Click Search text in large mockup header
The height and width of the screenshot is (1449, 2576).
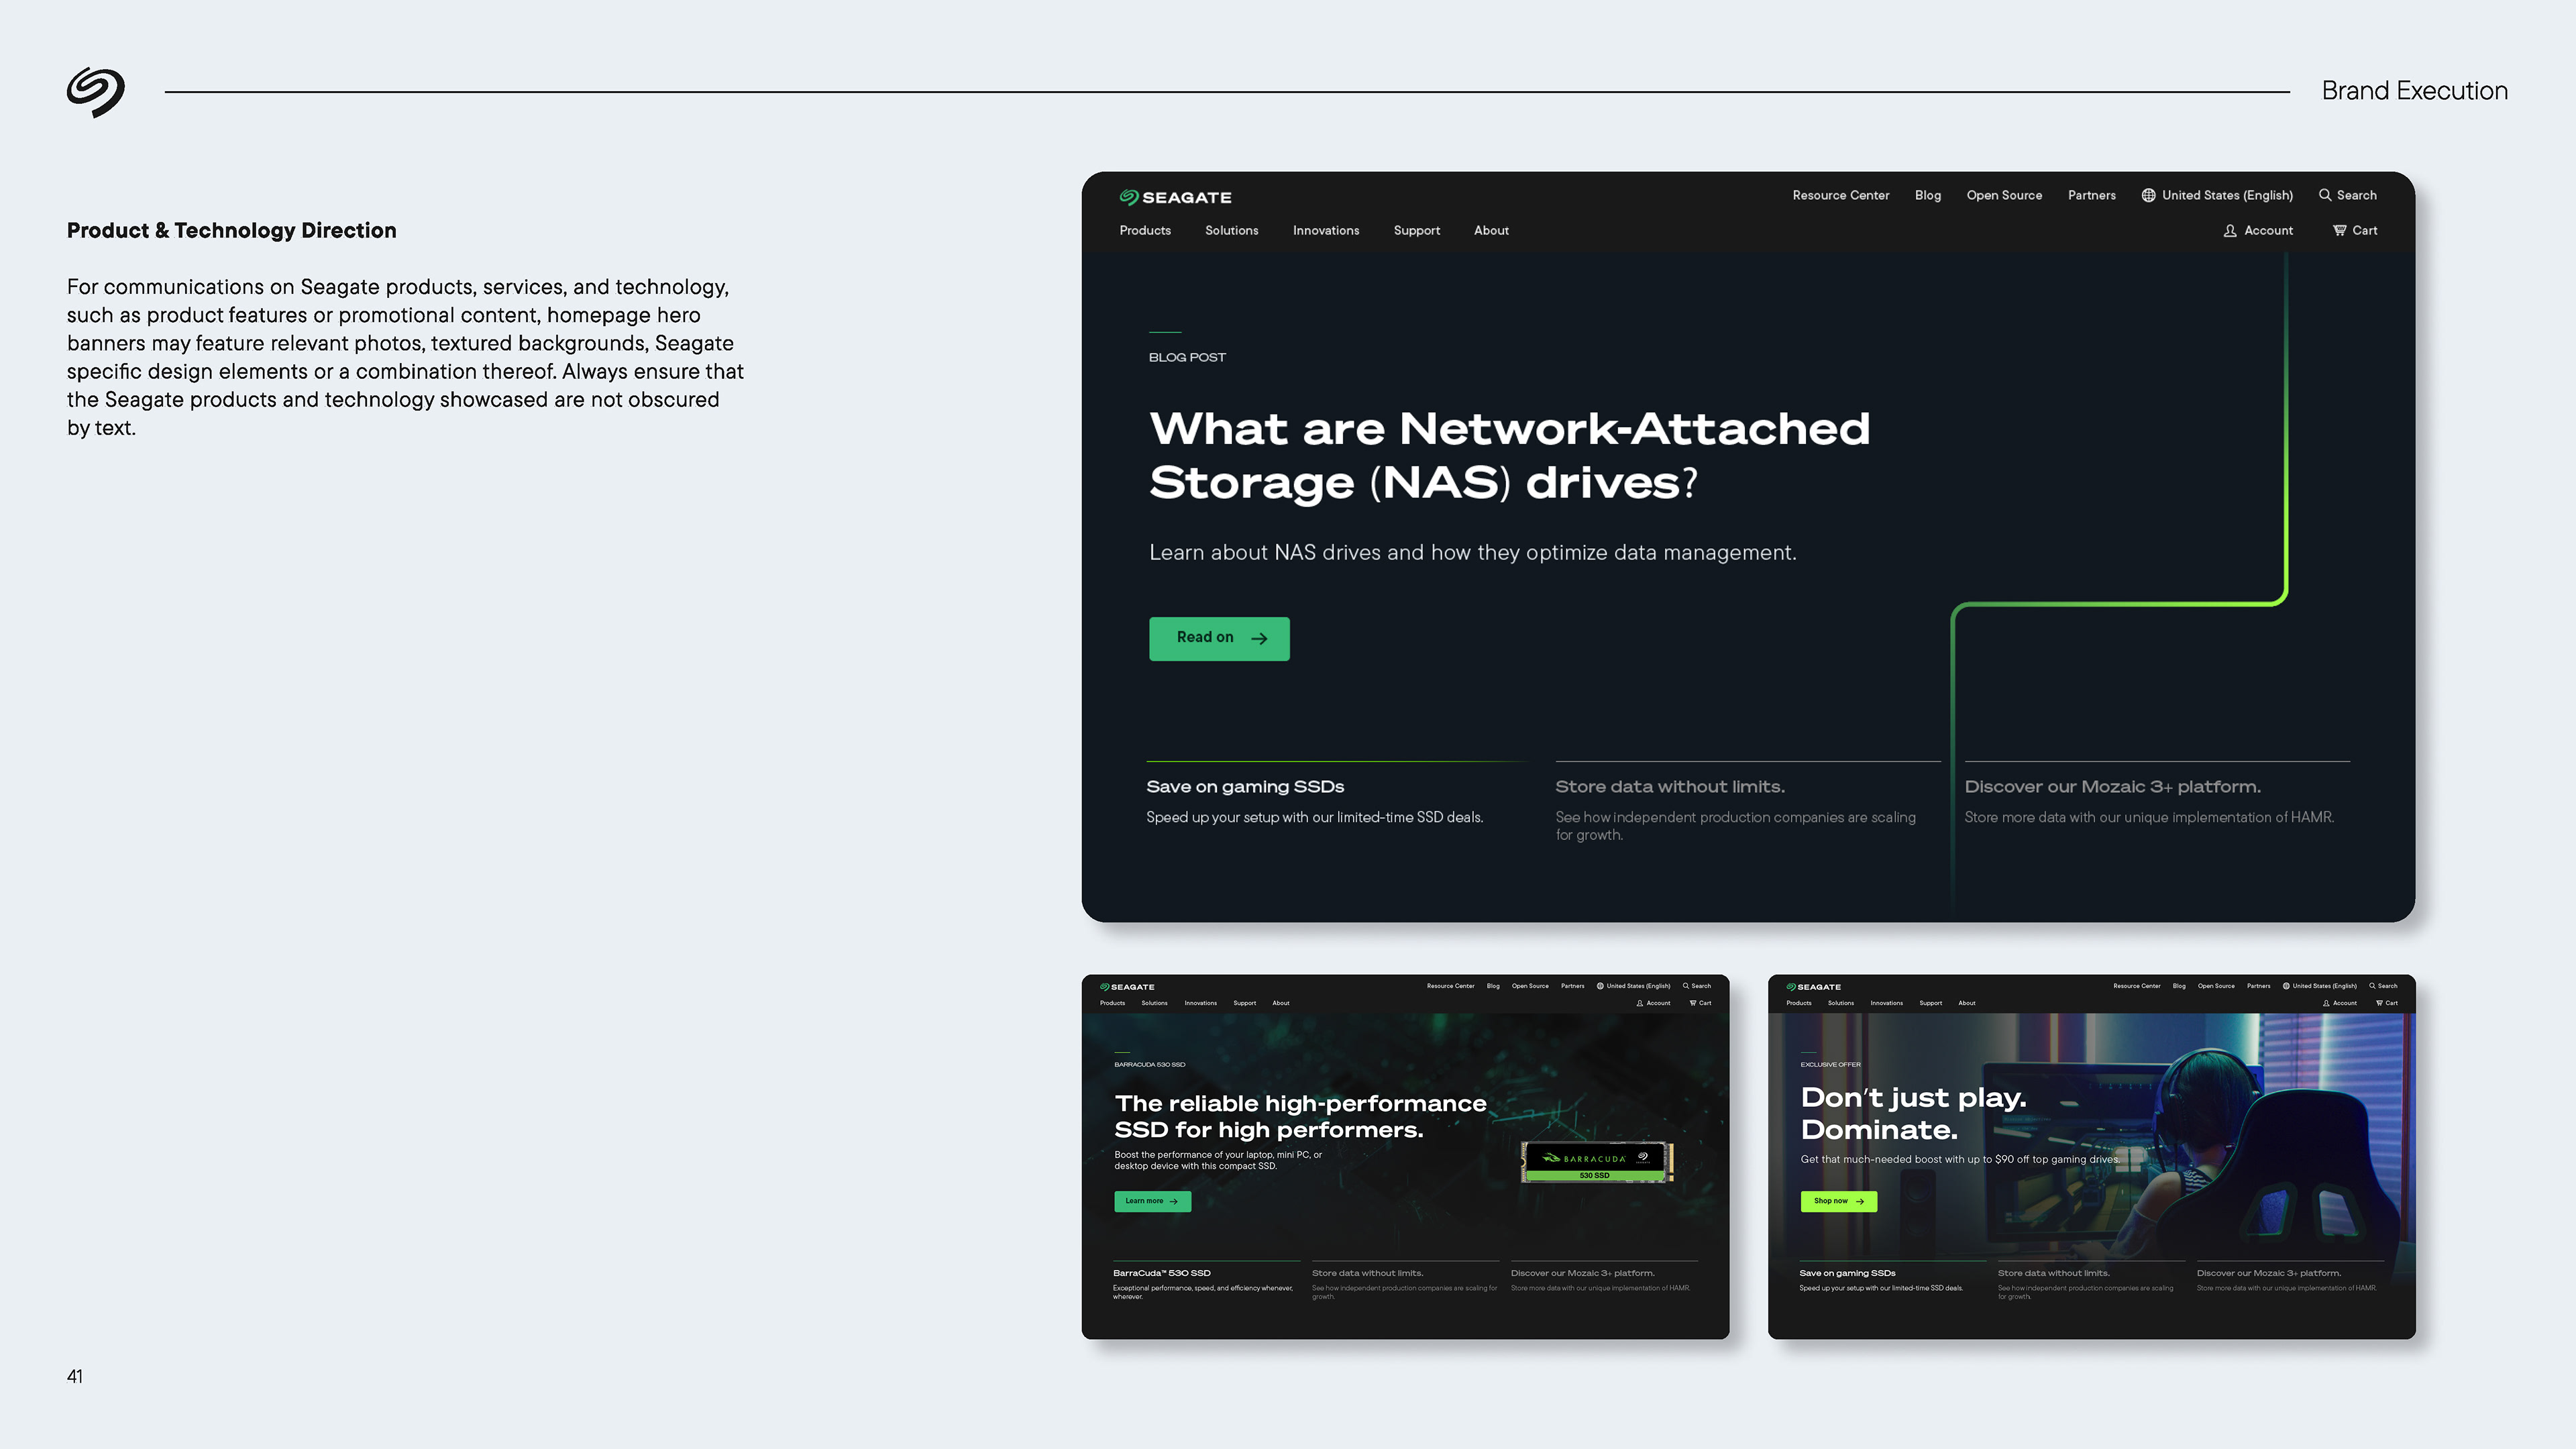coord(2357,195)
